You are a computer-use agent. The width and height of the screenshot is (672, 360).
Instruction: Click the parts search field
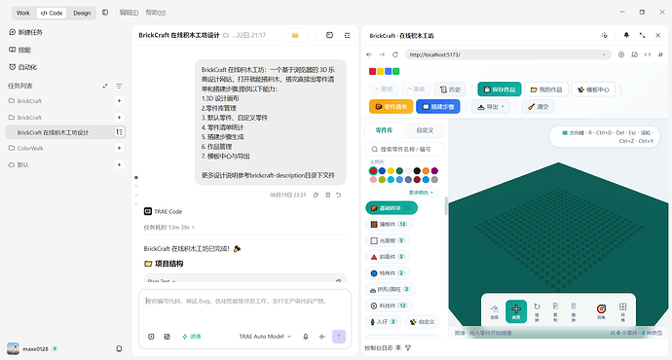pyautogui.click(x=404, y=149)
